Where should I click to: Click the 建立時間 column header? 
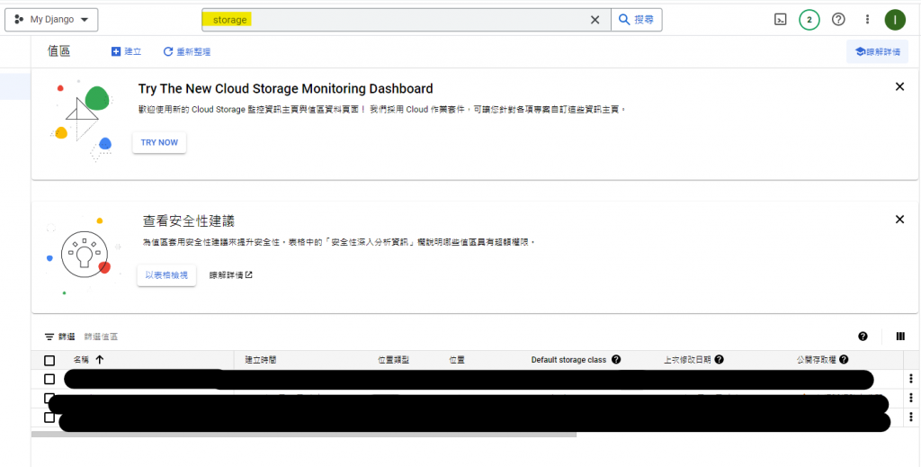click(260, 360)
